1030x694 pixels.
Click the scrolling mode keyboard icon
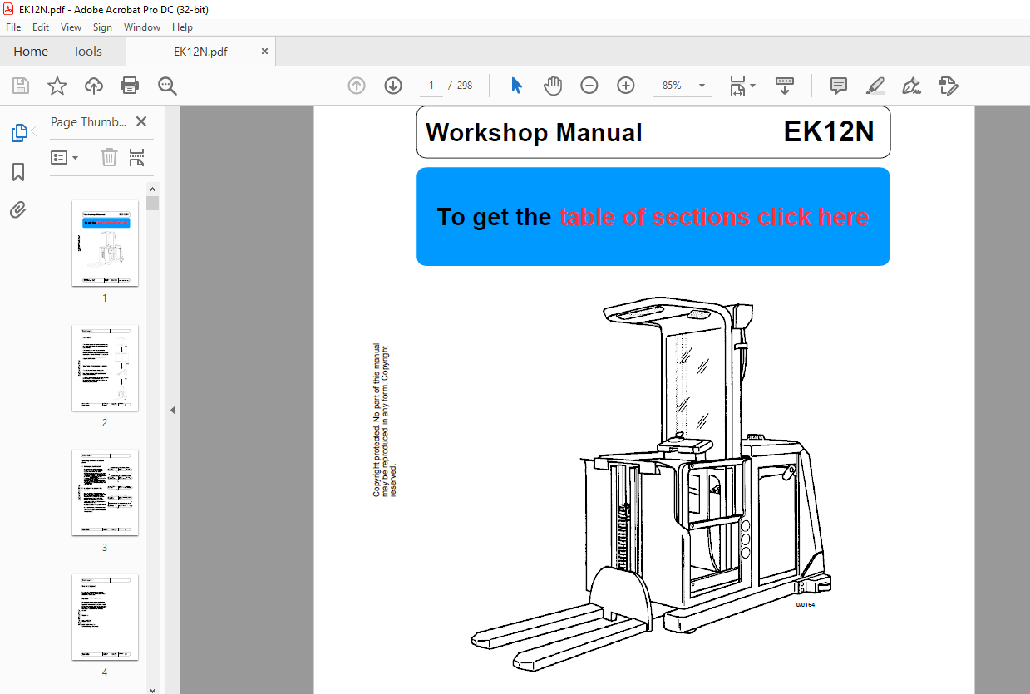pos(785,86)
